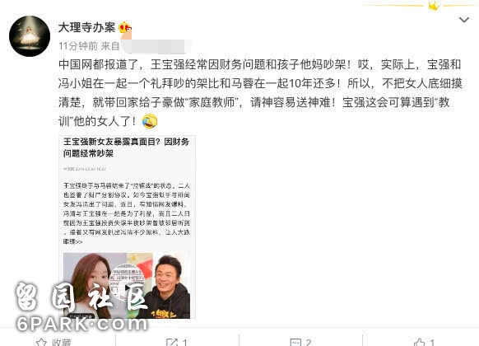Open the attached article screenshot image

(x=127, y=227)
